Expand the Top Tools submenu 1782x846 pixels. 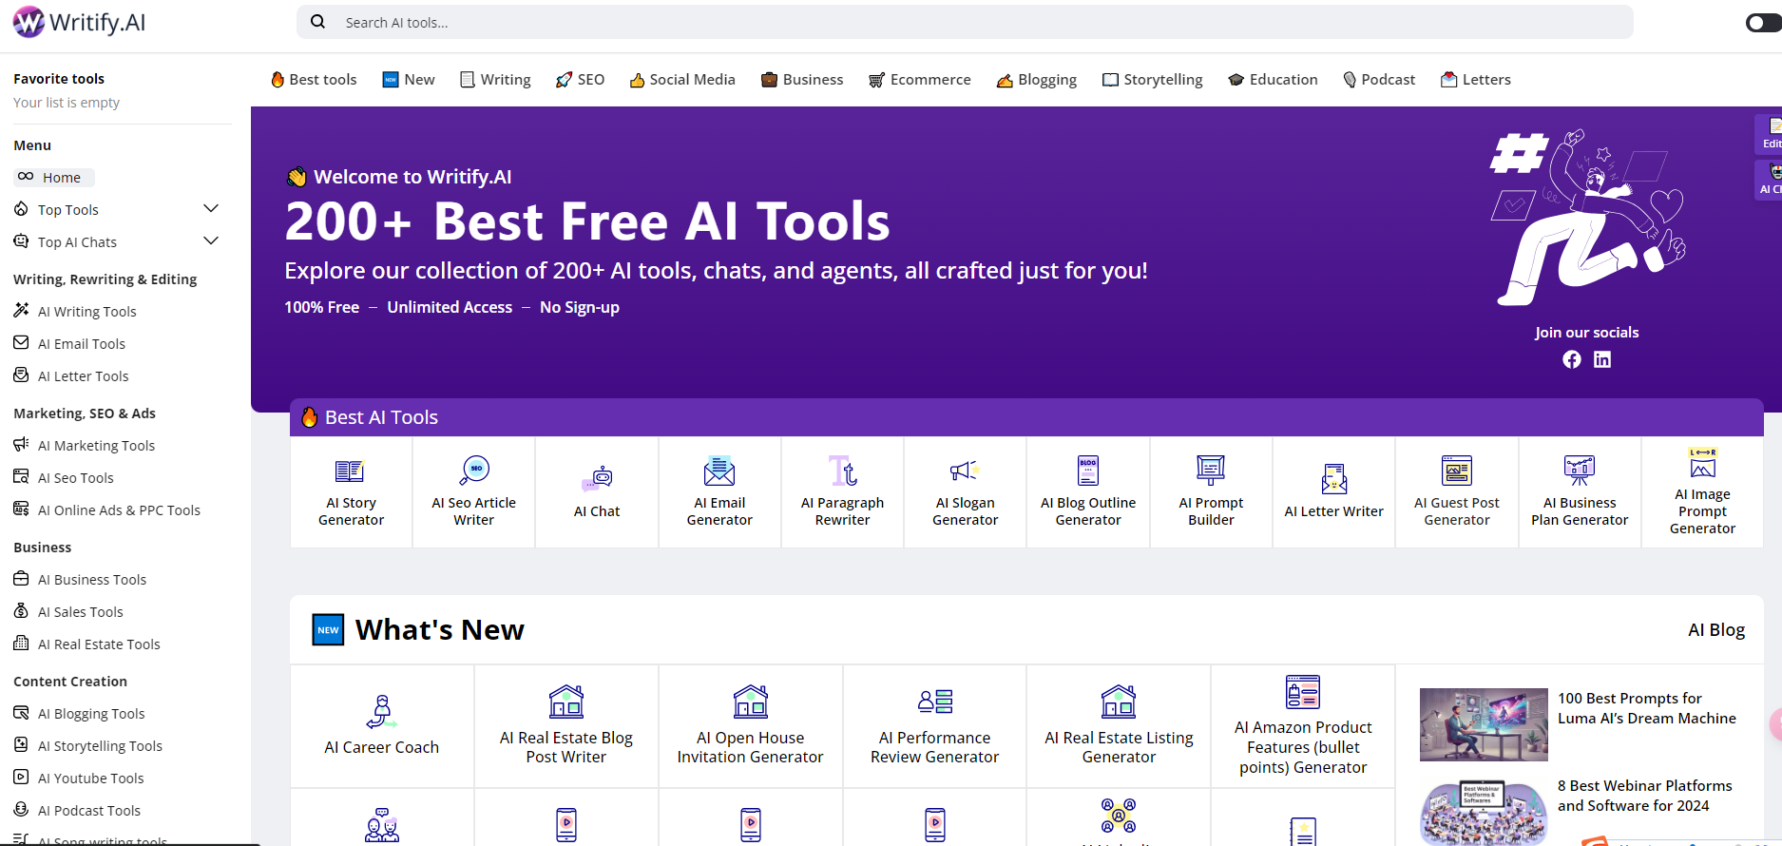point(211,209)
